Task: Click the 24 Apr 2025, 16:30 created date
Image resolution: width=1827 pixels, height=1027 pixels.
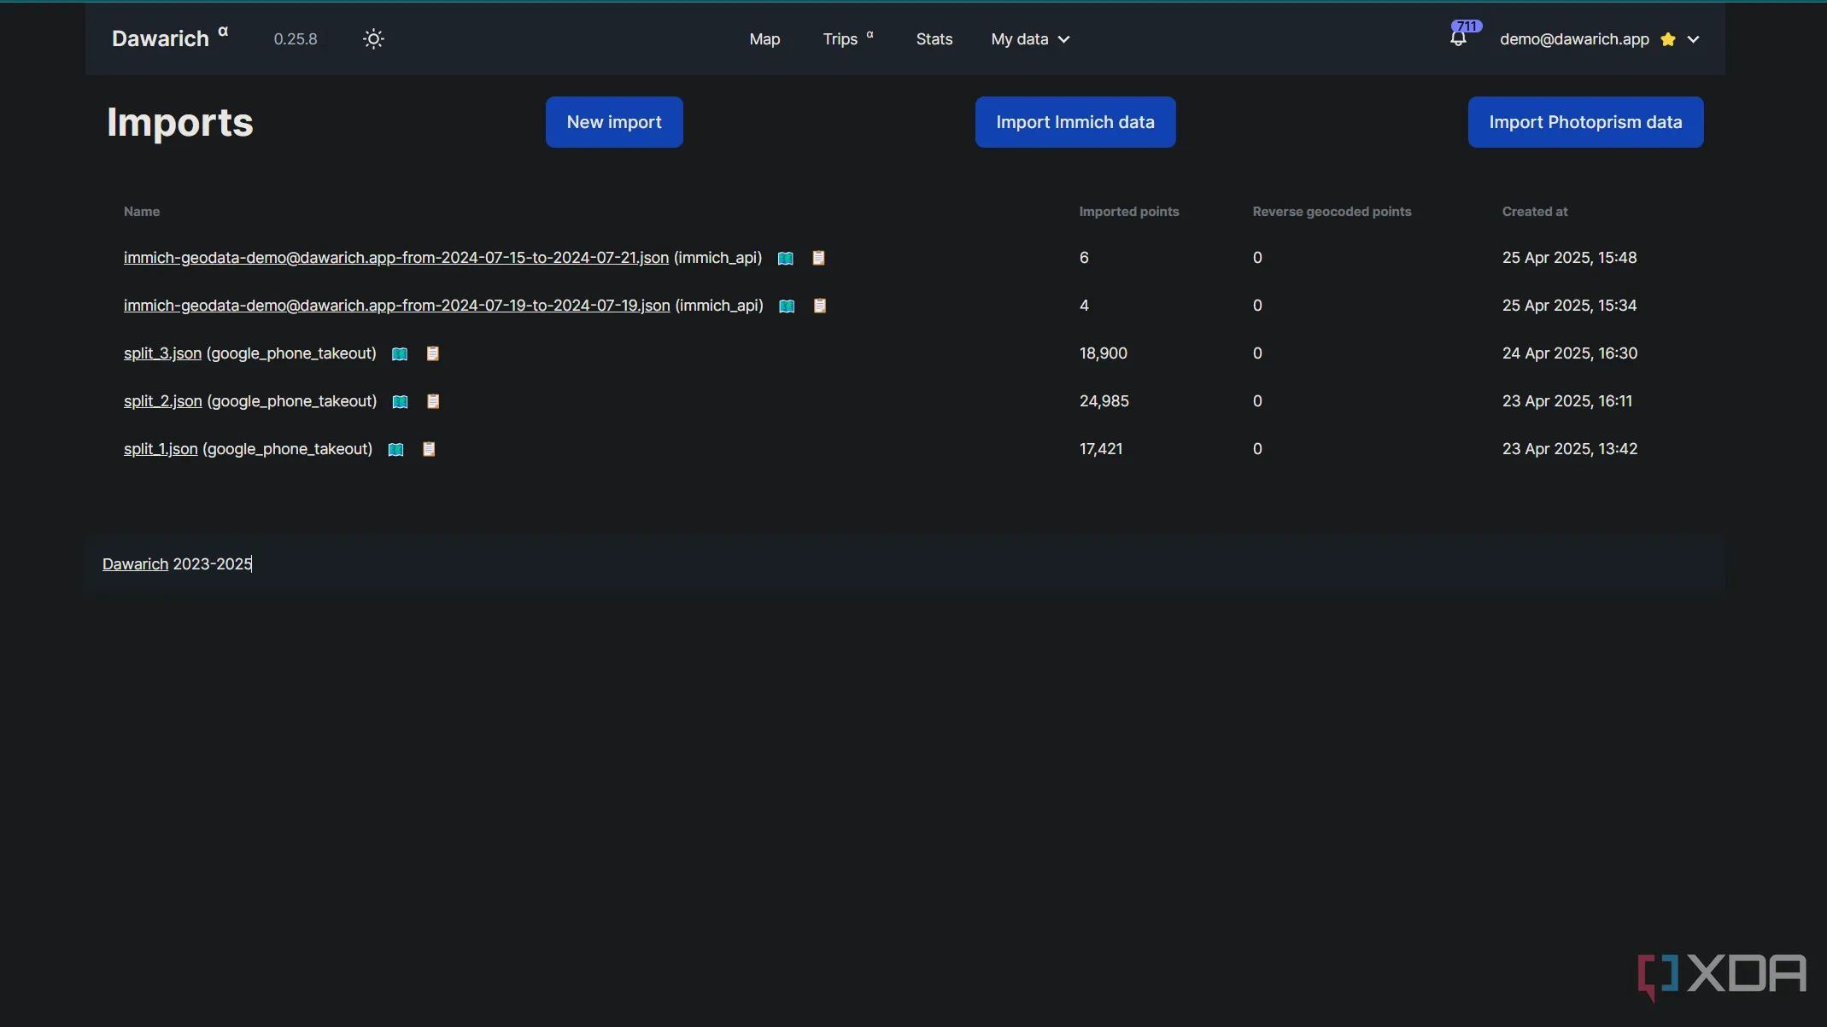Action: [1570, 353]
